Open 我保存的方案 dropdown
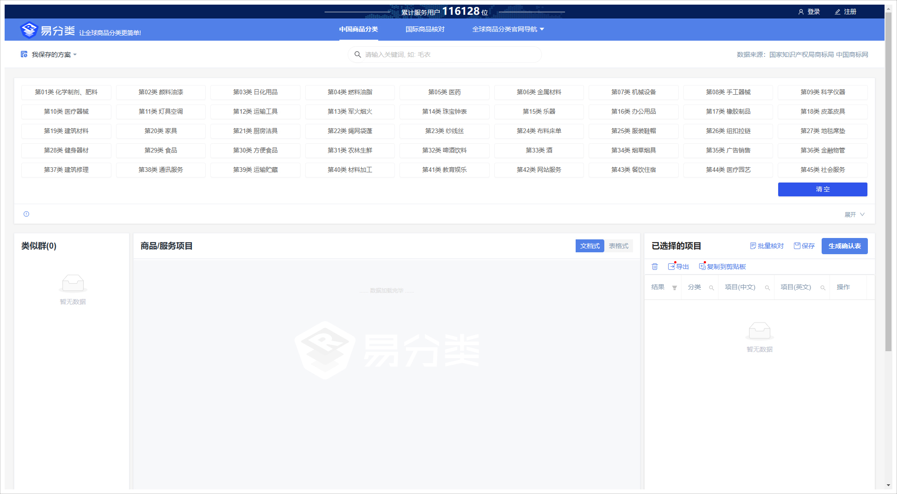Viewport: 897px width, 494px height. (x=51, y=55)
